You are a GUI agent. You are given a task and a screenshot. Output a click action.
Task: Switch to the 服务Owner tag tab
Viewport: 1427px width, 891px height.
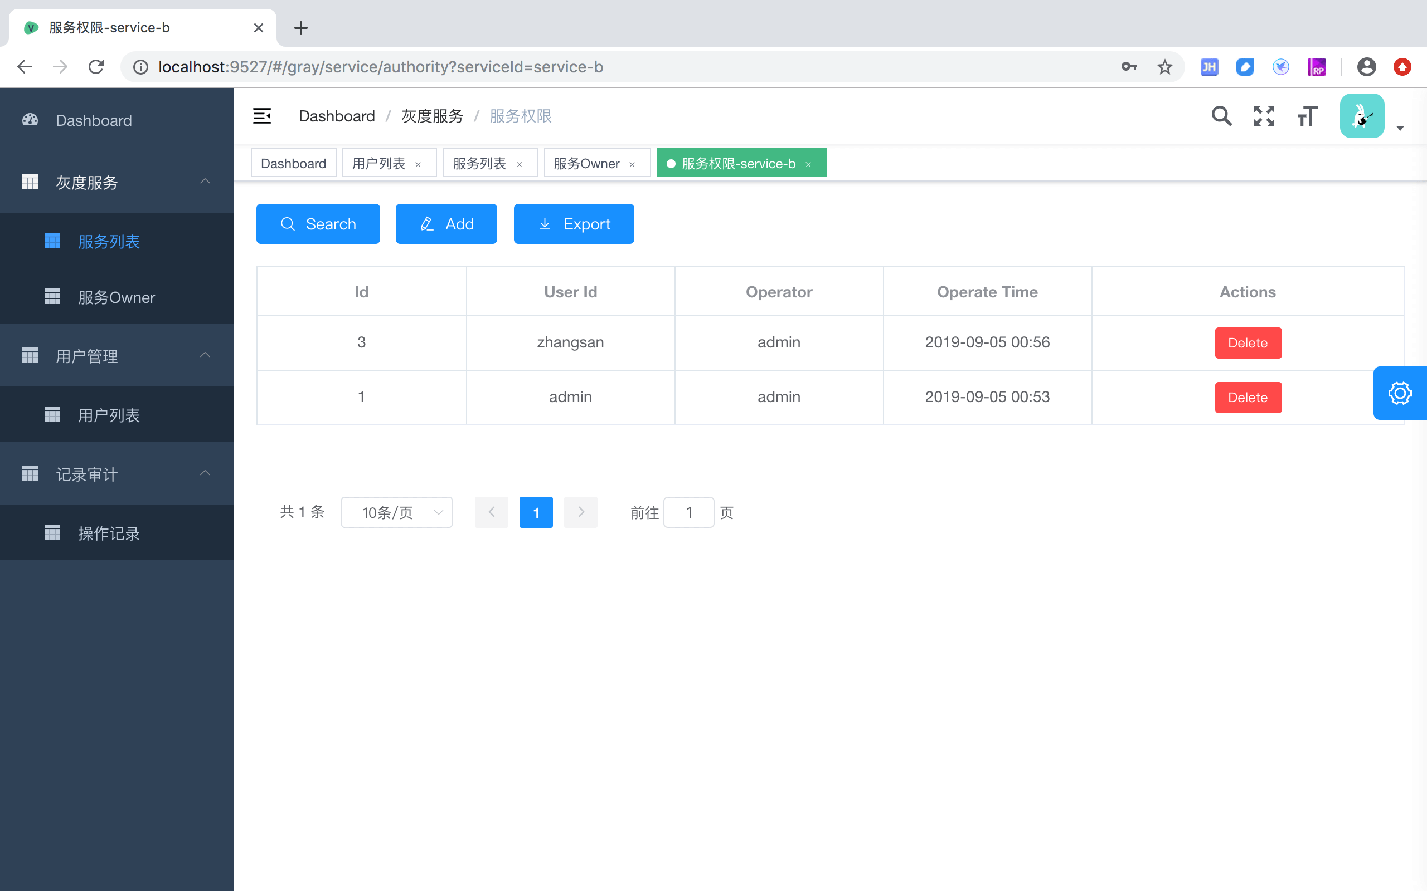click(x=587, y=163)
